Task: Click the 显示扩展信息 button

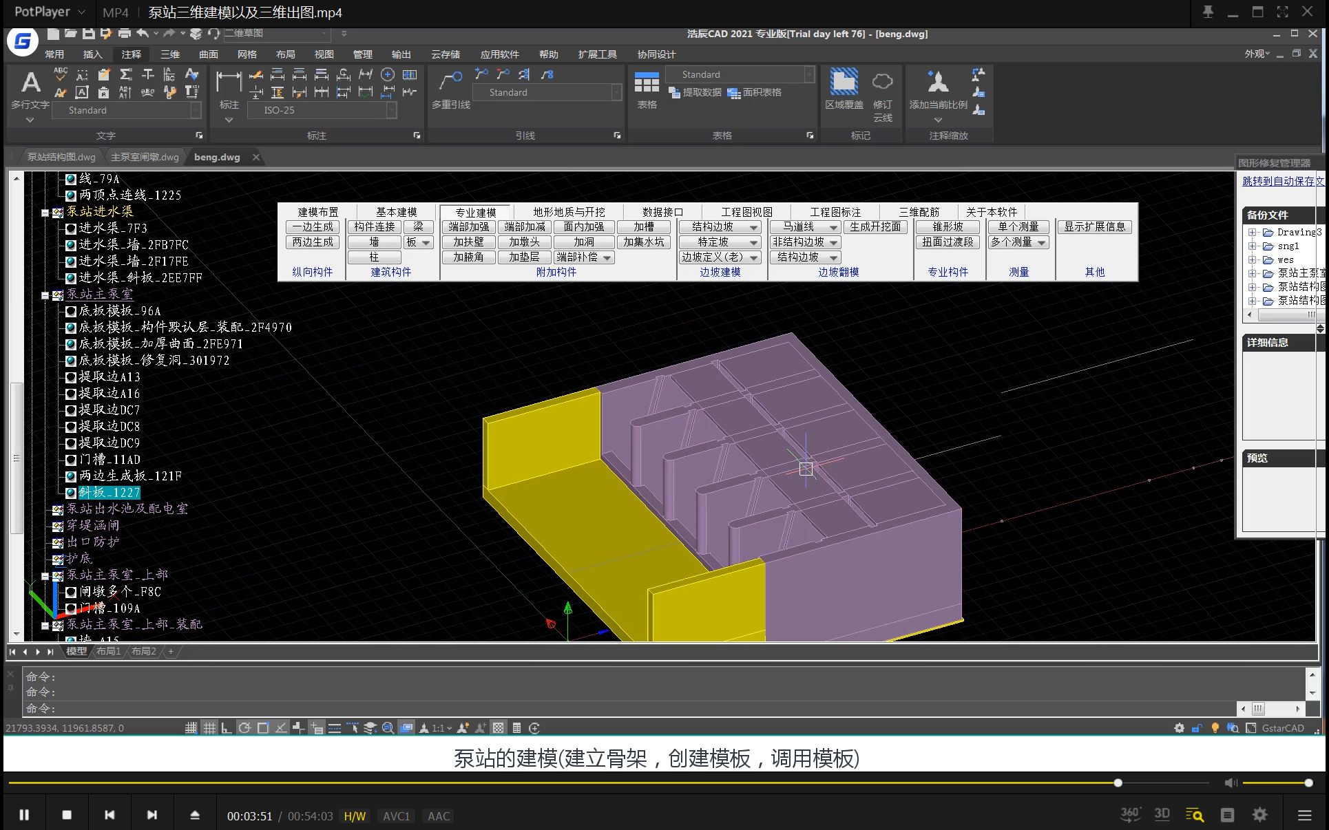Action: click(x=1095, y=227)
